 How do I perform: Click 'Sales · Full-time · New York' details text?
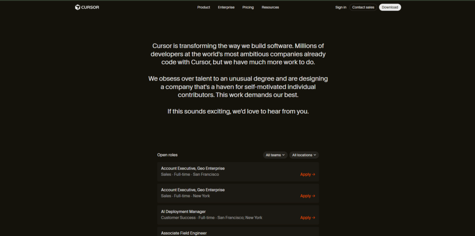point(186,196)
